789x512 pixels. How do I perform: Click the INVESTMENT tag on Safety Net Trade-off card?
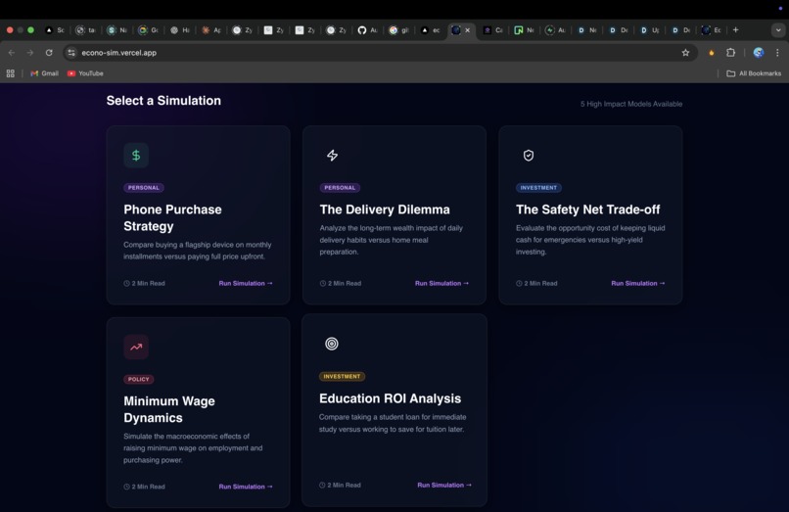(538, 188)
